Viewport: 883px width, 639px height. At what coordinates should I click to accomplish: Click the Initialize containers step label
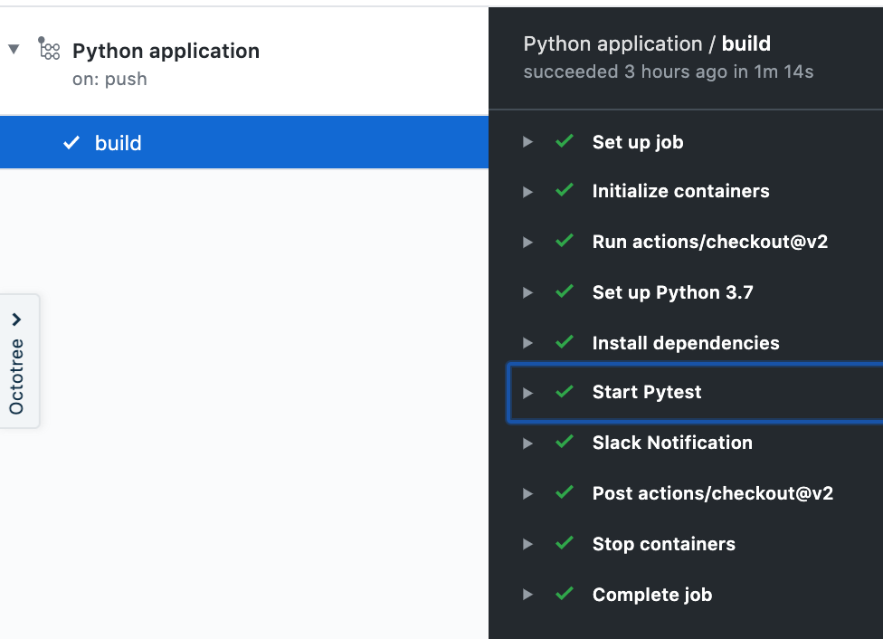pos(680,191)
